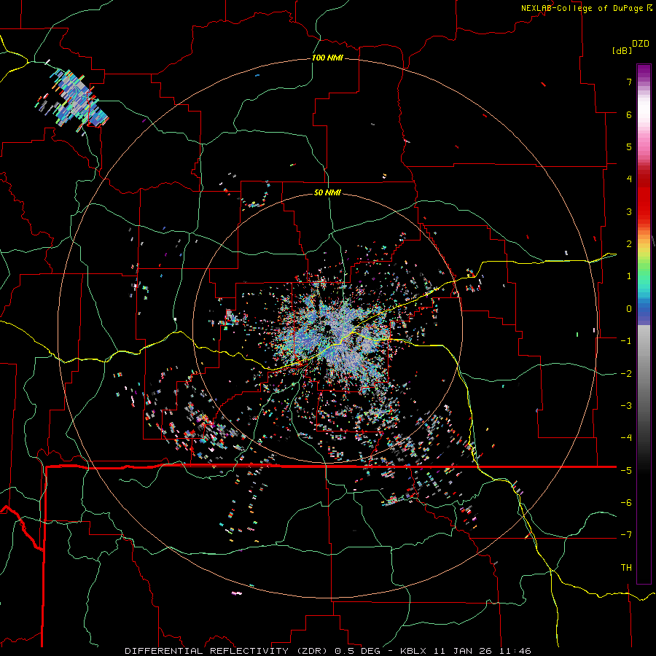The height and width of the screenshot is (656, 656).
Task: Click the 100 NMI range ring label
Action: point(327,58)
